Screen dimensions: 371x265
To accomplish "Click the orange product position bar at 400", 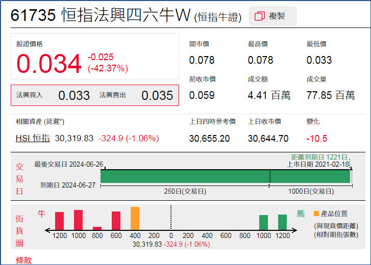I will 135,218.
